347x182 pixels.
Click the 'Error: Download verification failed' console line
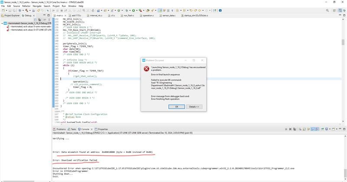pyautogui.click(x=75, y=160)
